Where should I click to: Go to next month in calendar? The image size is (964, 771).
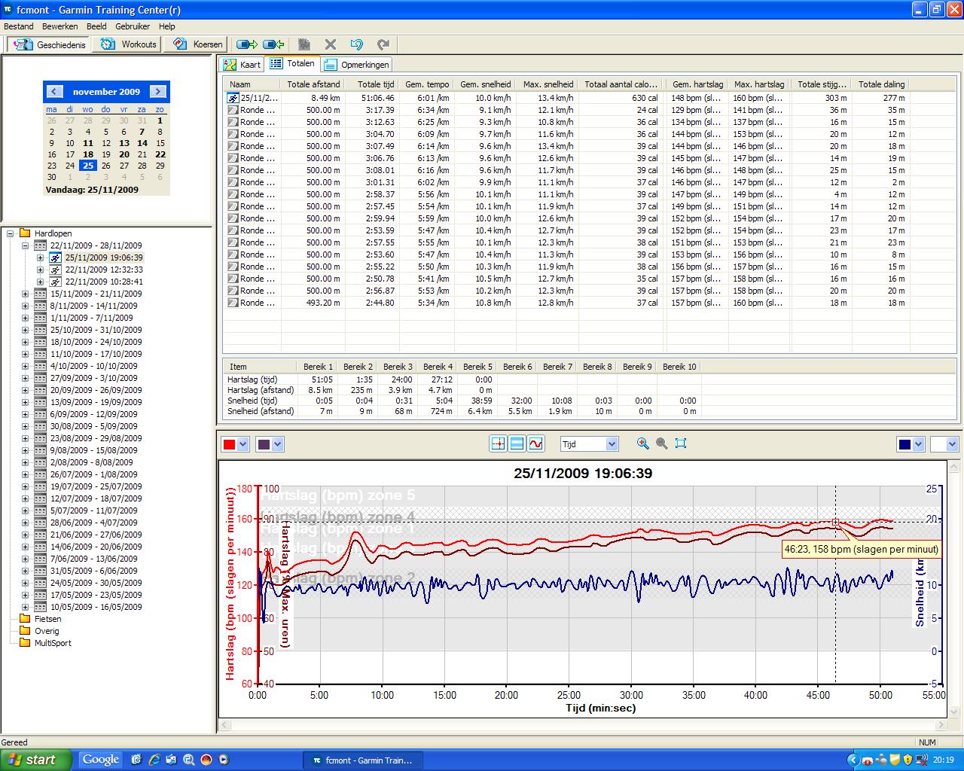pyautogui.click(x=157, y=91)
